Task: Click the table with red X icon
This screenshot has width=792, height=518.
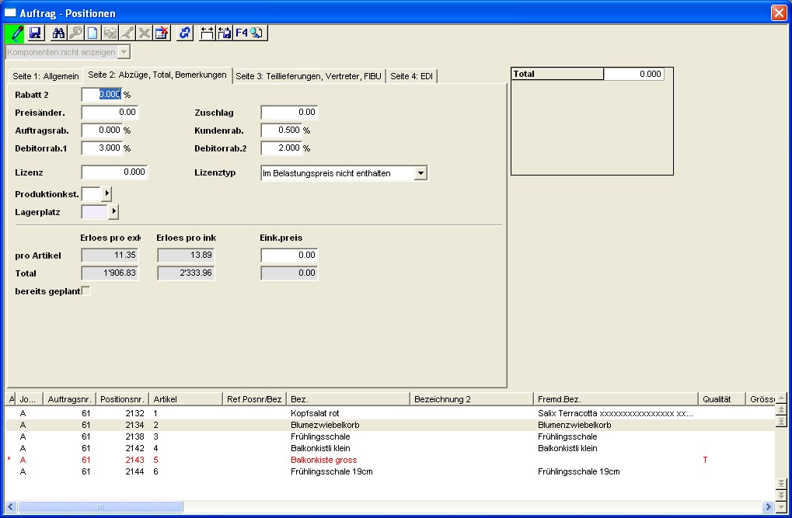Action: (x=162, y=33)
